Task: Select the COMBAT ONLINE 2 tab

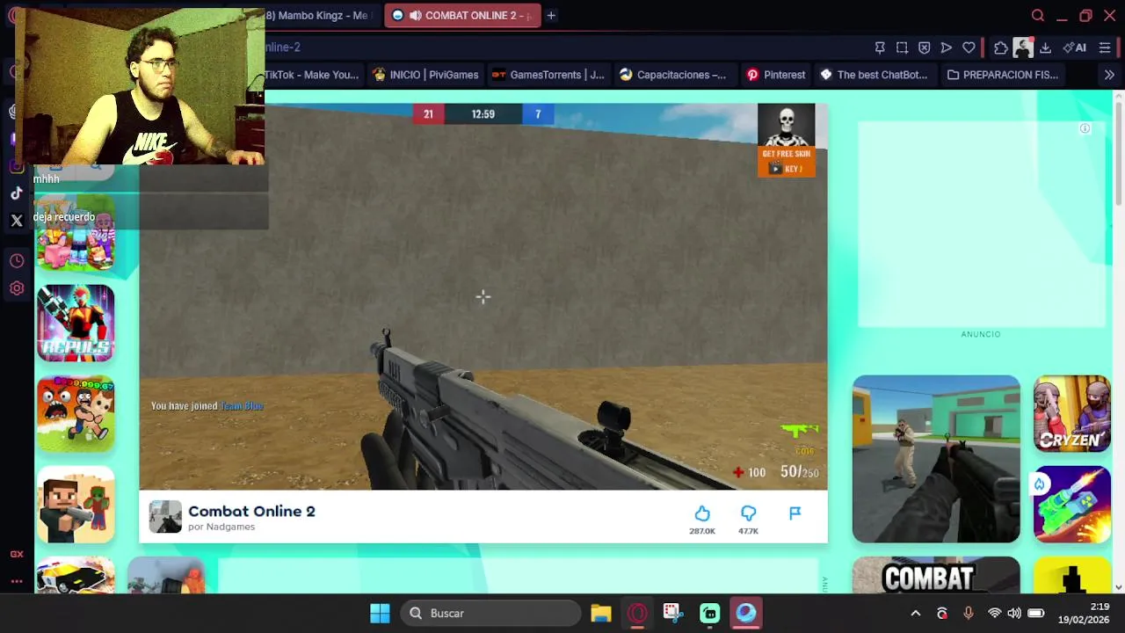Action: click(x=462, y=15)
